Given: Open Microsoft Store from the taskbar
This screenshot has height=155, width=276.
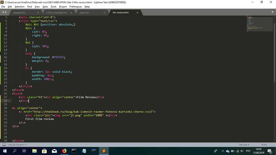Looking at the screenshot, I should pos(45,151).
